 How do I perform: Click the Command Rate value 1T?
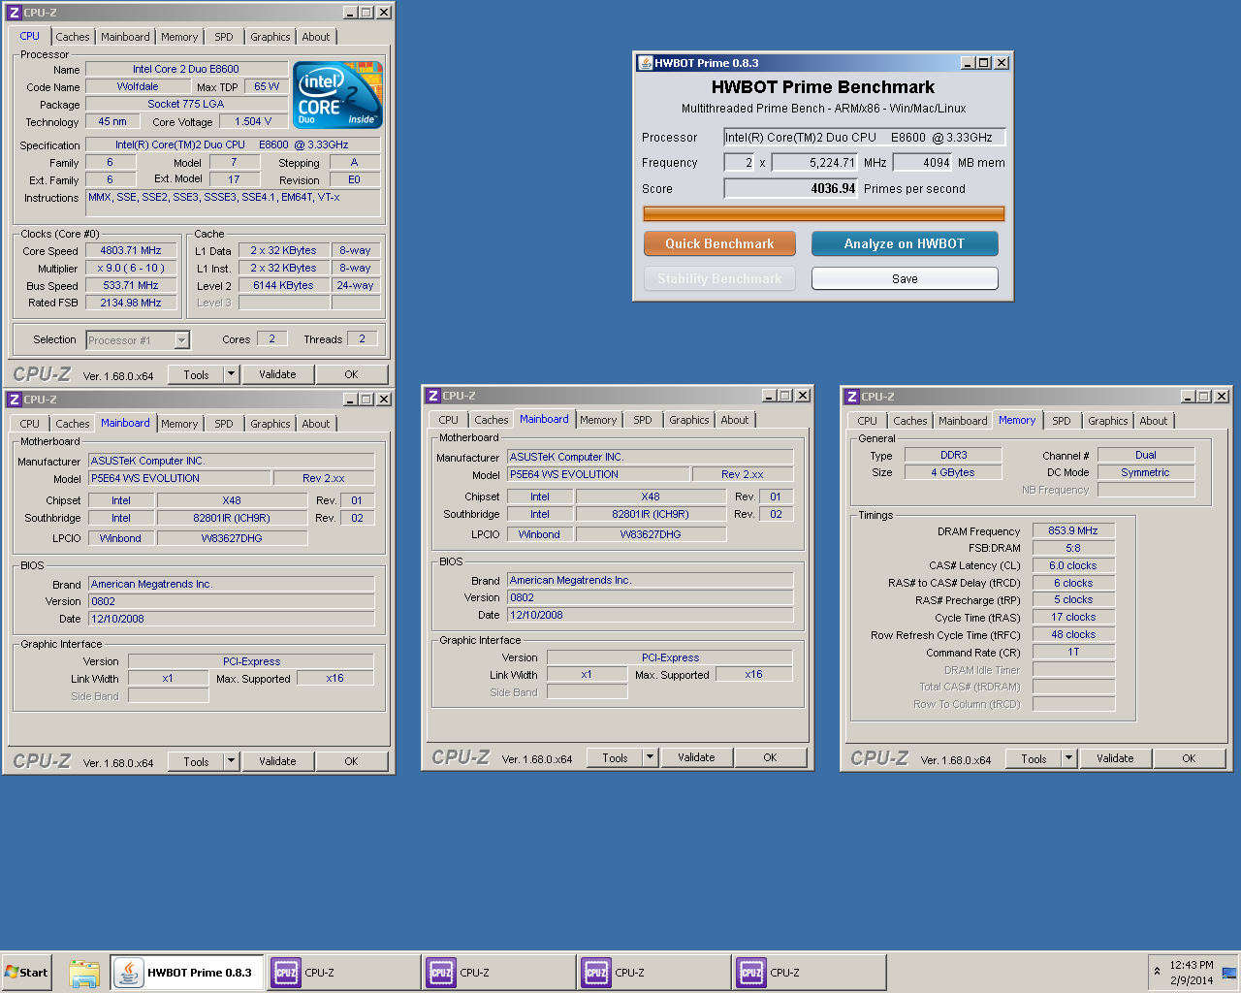tap(1073, 652)
